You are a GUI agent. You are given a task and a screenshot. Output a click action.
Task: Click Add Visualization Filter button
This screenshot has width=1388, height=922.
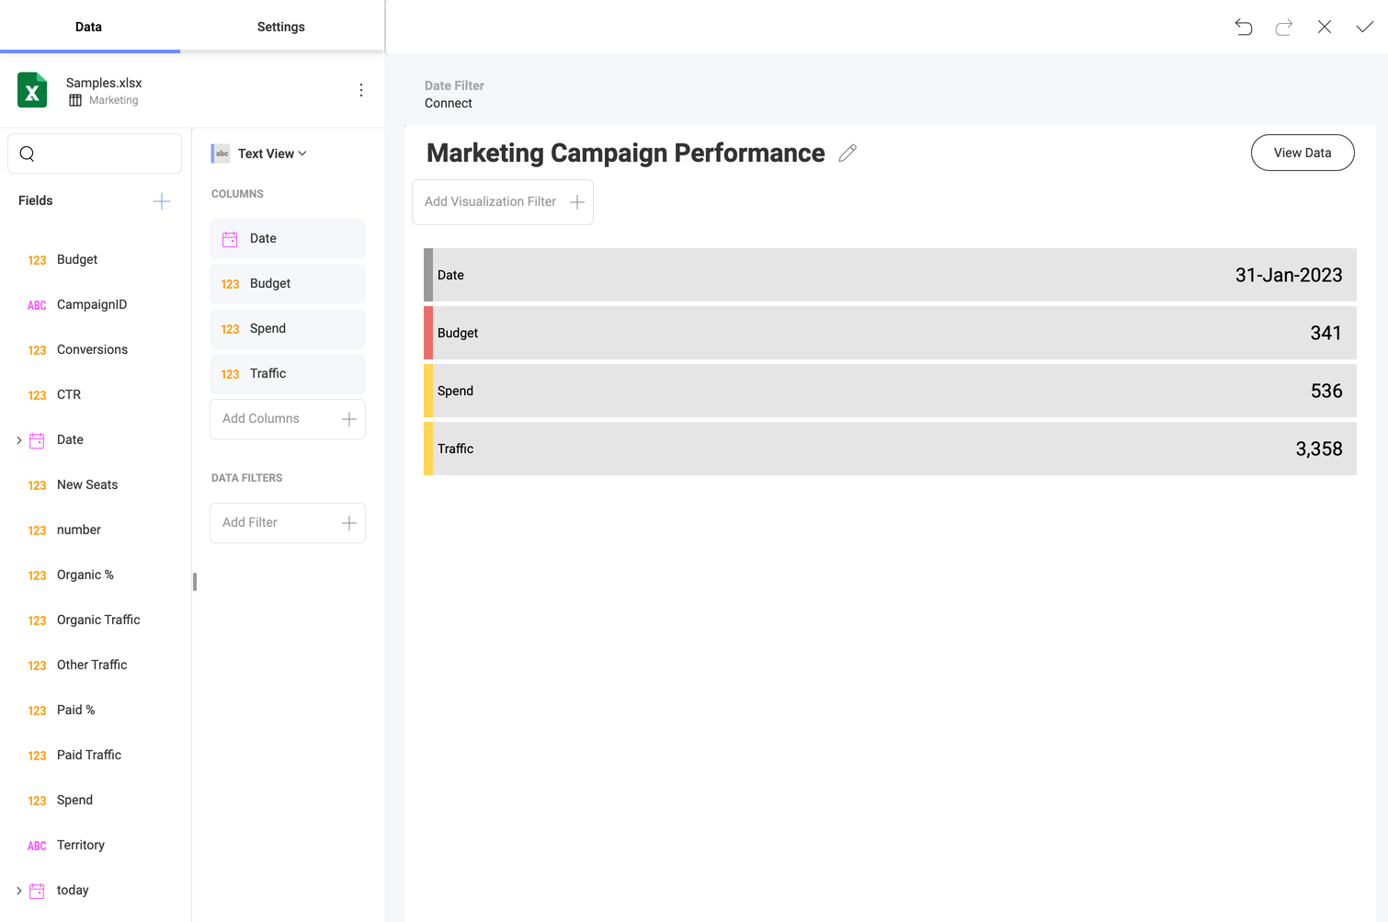pos(503,202)
